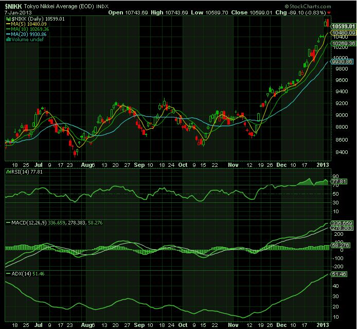This screenshot has width=357, height=329.
Task: Click the yellow 10480.09 tag on the right axis
Action: 344,33
